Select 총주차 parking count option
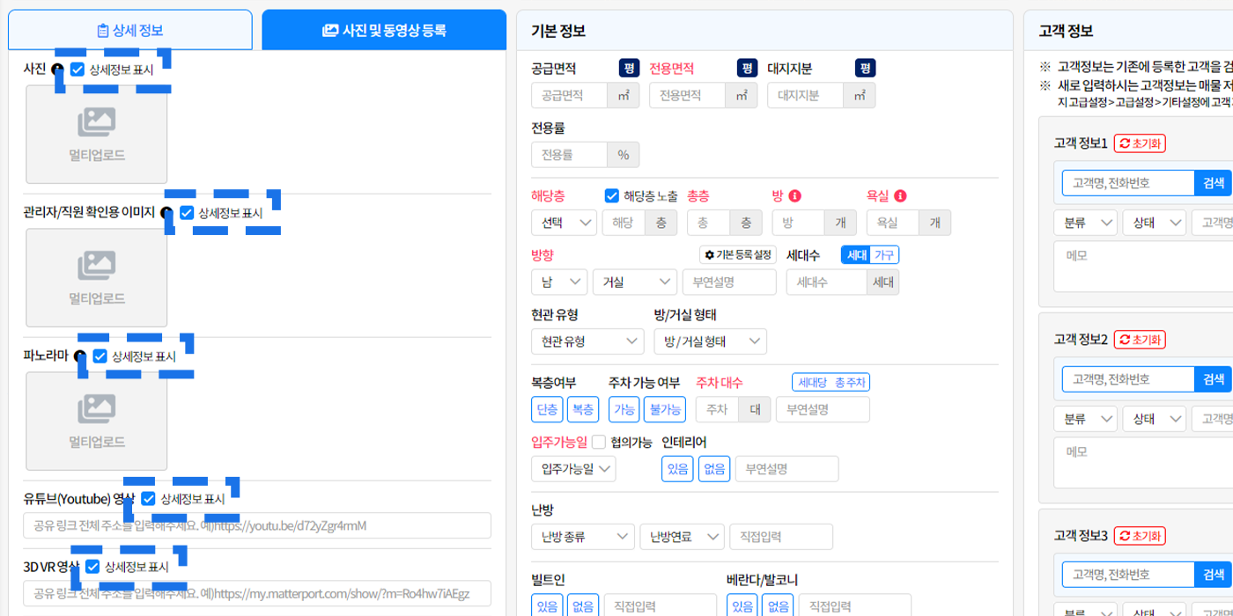Image resolution: width=1233 pixels, height=616 pixels. (x=851, y=382)
